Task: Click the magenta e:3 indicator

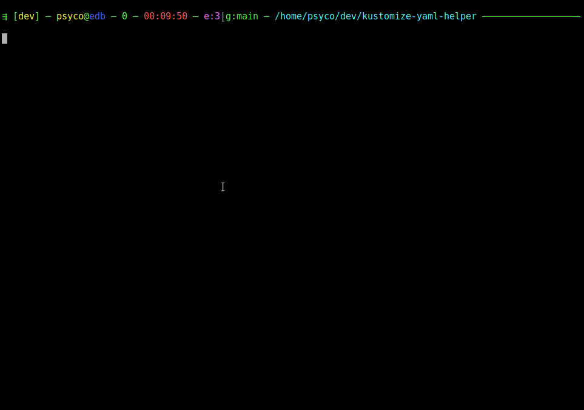Action: click(212, 16)
